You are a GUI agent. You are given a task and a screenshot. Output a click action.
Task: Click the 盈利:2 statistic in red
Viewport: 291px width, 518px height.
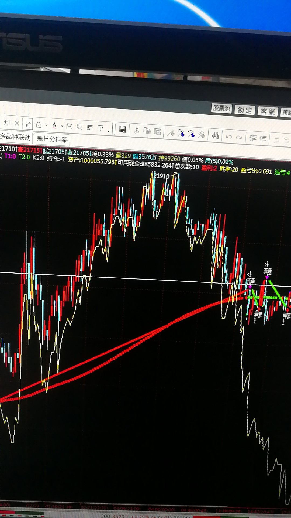pos(209,168)
